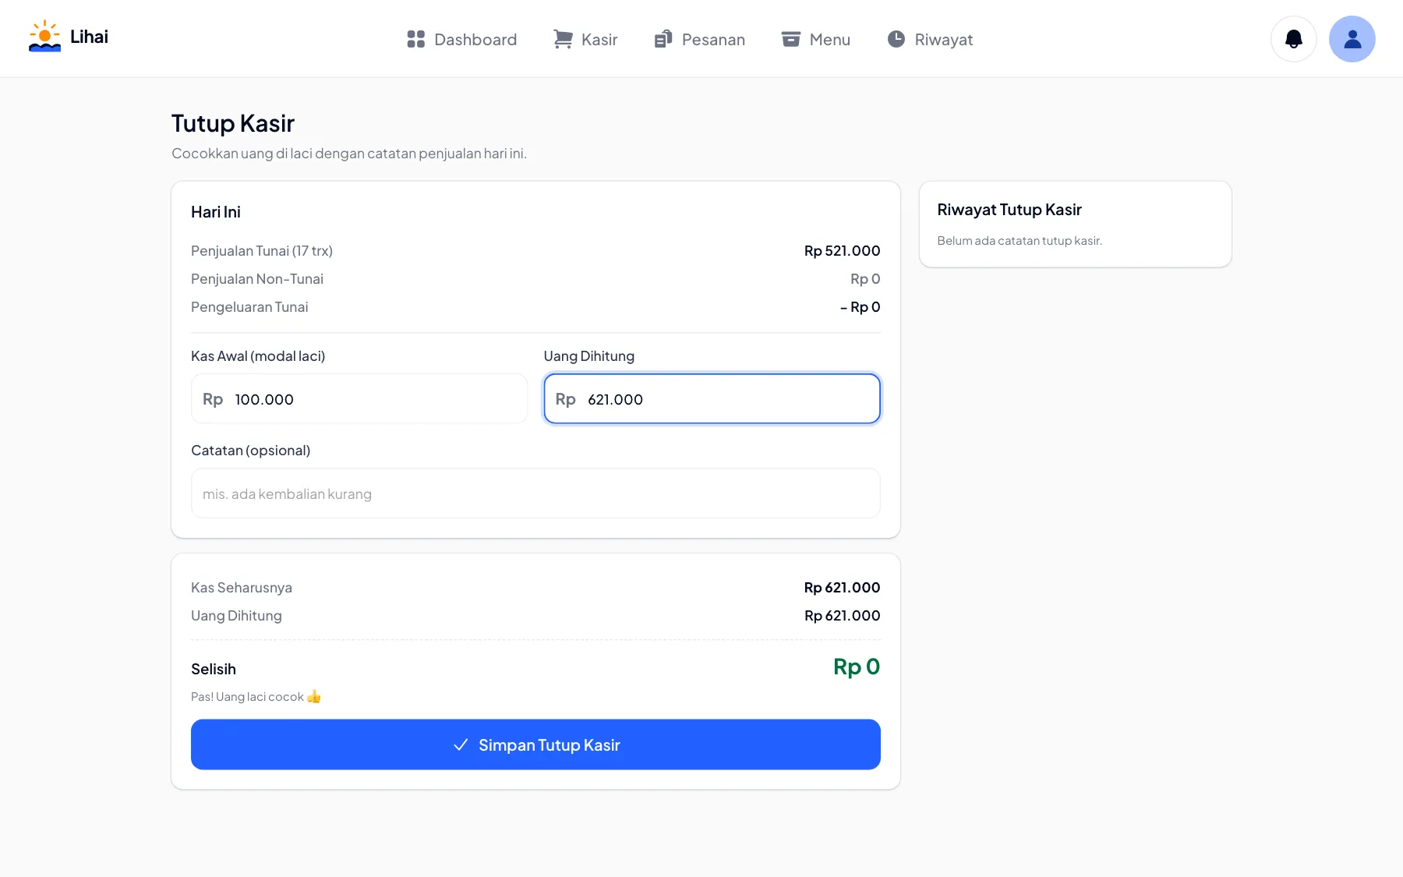Viewport: 1403px width, 877px height.
Task: Click the Lihai brand name
Action: coord(89,37)
